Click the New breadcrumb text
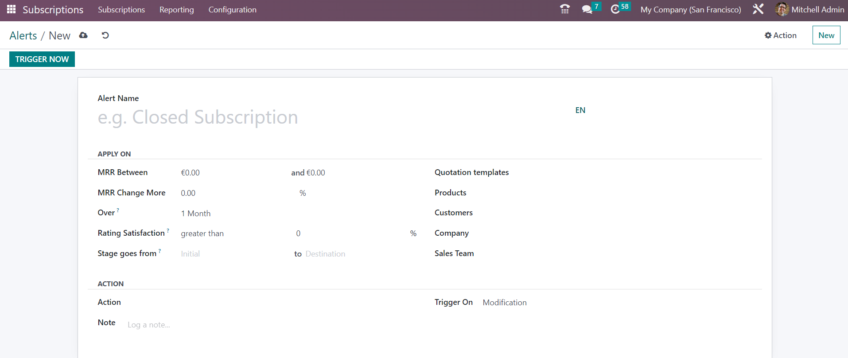 (60, 35)
